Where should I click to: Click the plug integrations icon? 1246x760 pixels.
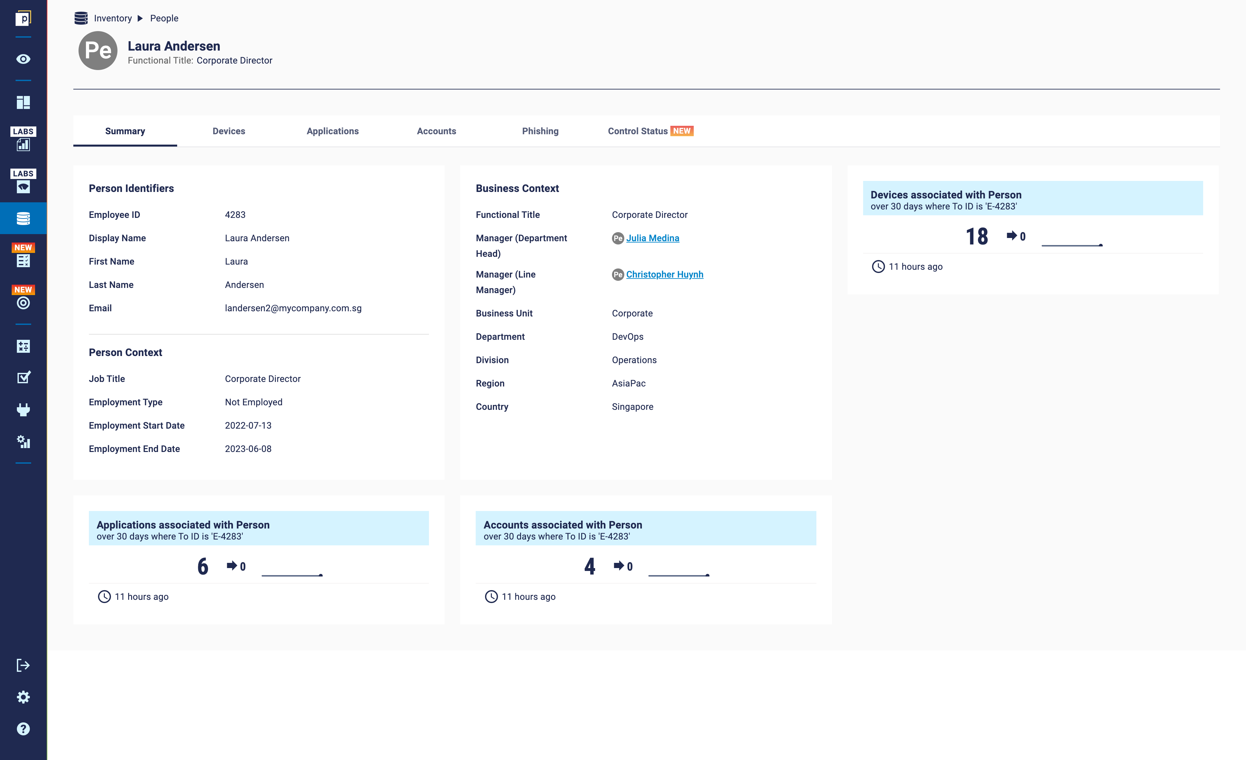tap(23, 409)
